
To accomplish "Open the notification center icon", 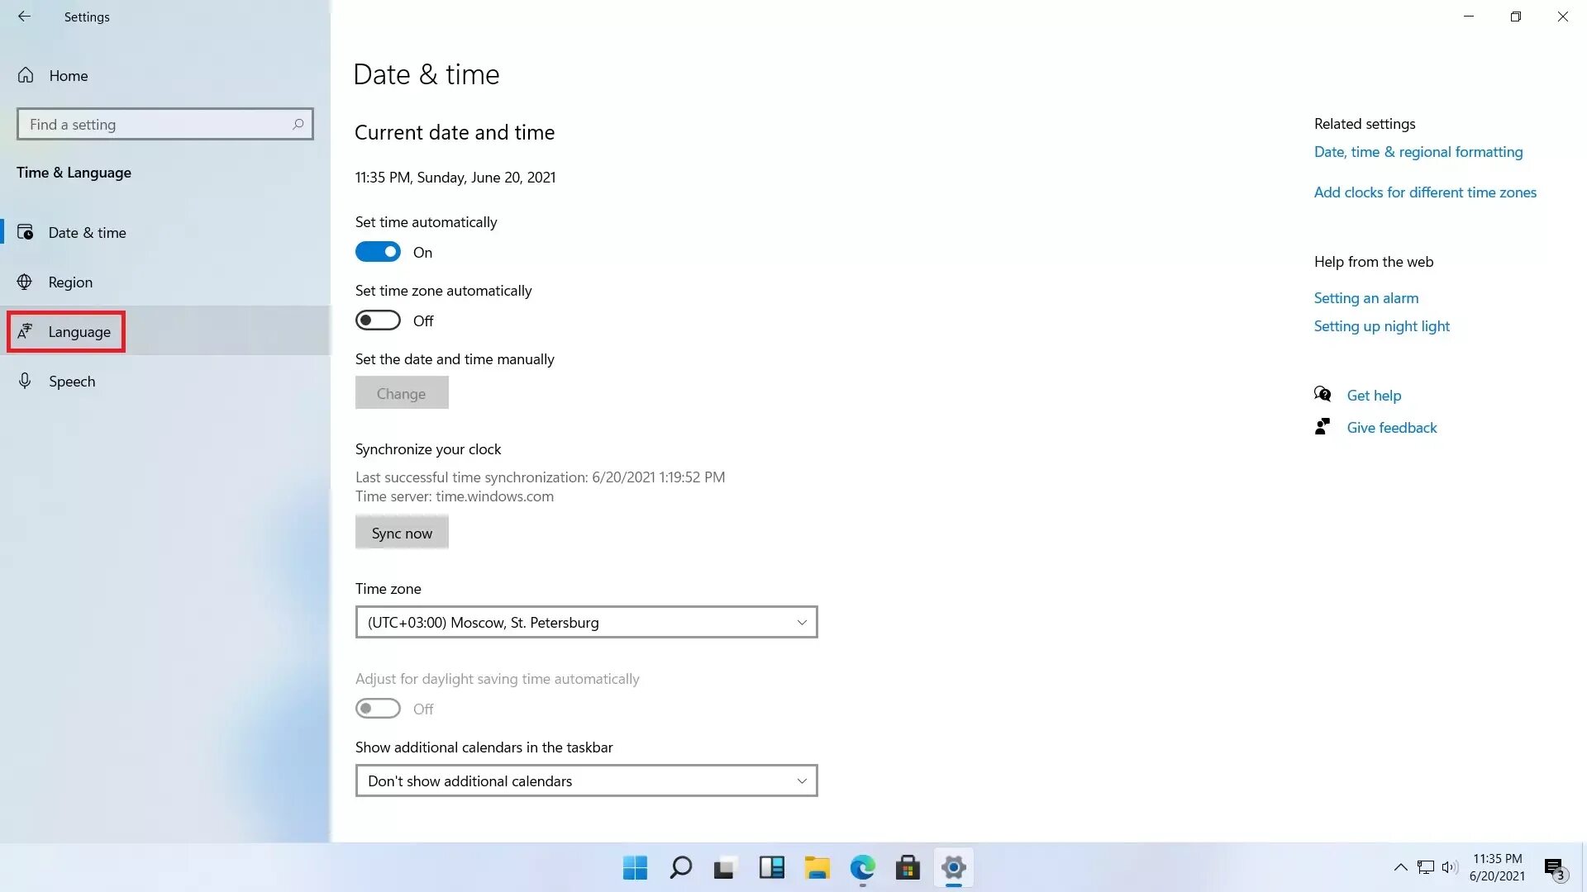I will (x=1554, y=868).
